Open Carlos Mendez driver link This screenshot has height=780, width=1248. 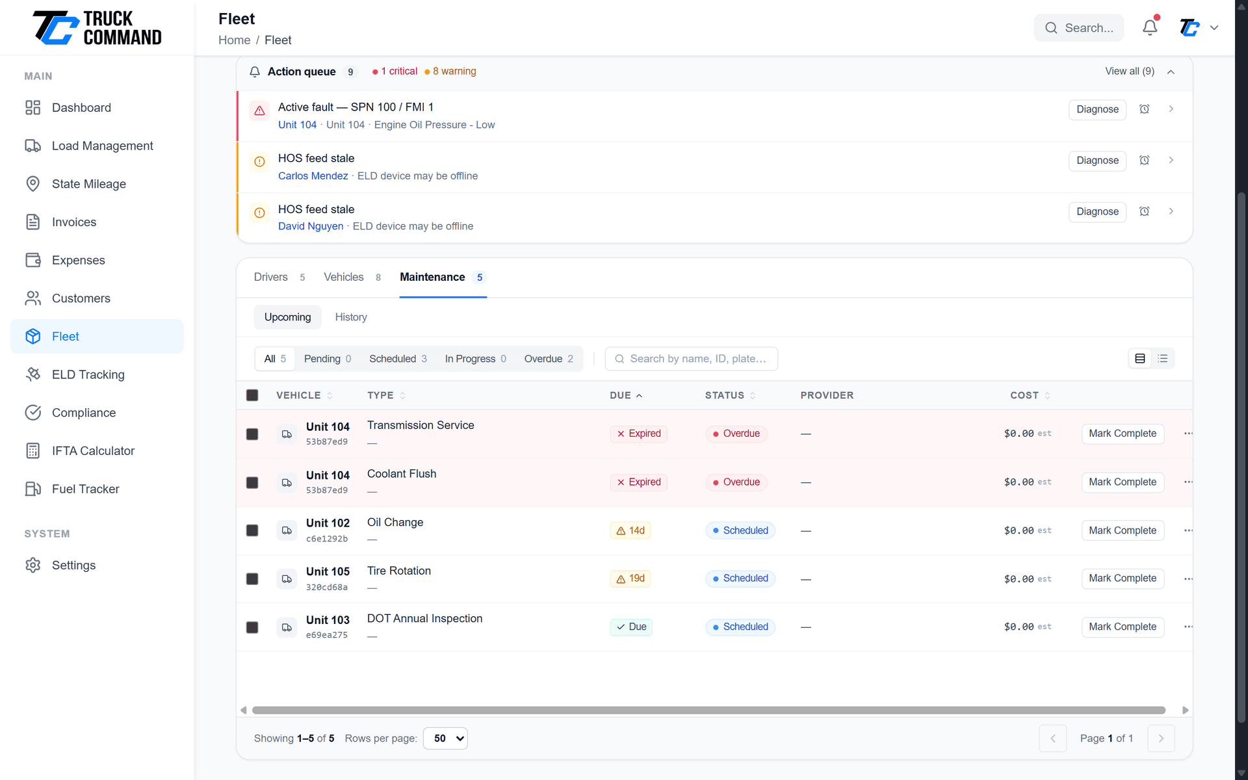coord(313,176)
